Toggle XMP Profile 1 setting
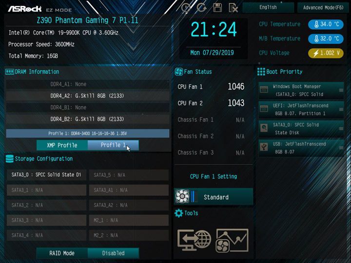 (x=113, y=145)
